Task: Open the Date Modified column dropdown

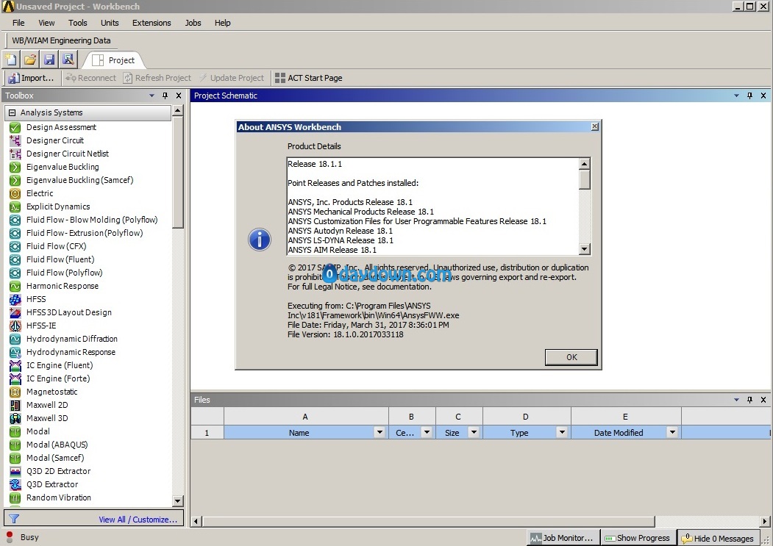Action: tap(672, 433)
